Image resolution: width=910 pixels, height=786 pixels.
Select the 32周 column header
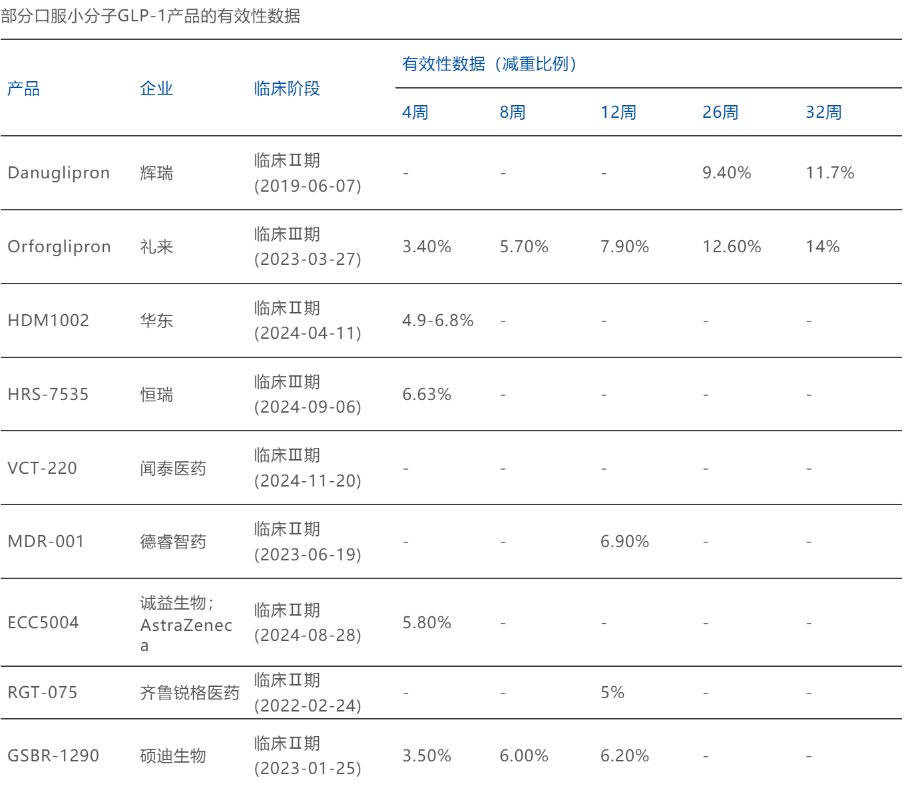pos(823,112)
